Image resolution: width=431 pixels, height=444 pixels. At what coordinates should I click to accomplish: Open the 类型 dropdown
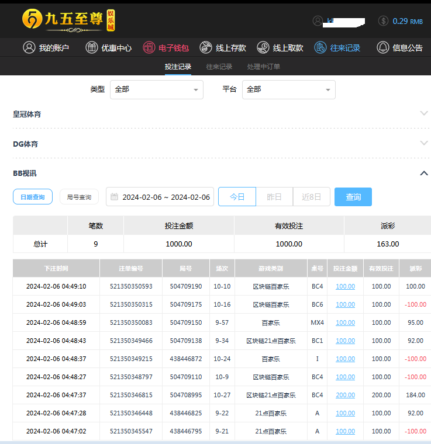[x=156, y=89]
